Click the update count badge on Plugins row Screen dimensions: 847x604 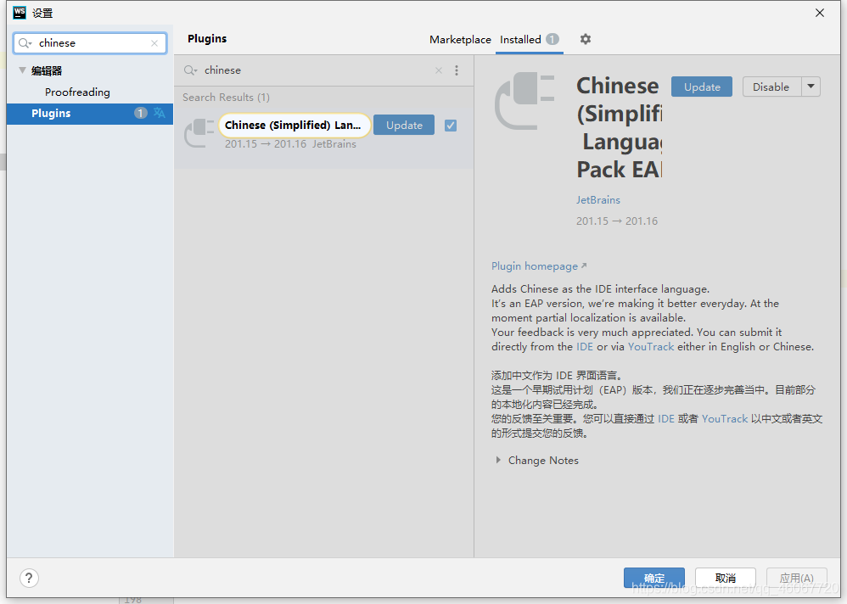pyautogui.click(x=140, y=113)
